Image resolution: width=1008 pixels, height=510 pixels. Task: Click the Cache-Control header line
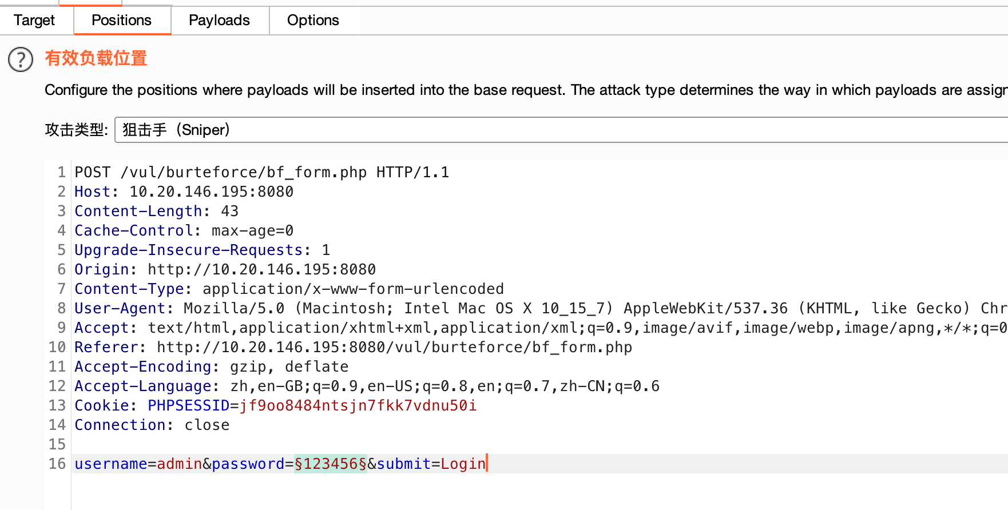184,230
